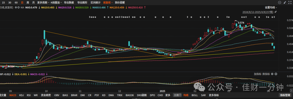Image resolution: width=293 pixels, height=99 pixels.
Task: Select the WR indicator tab
Action: click(36, 95)
